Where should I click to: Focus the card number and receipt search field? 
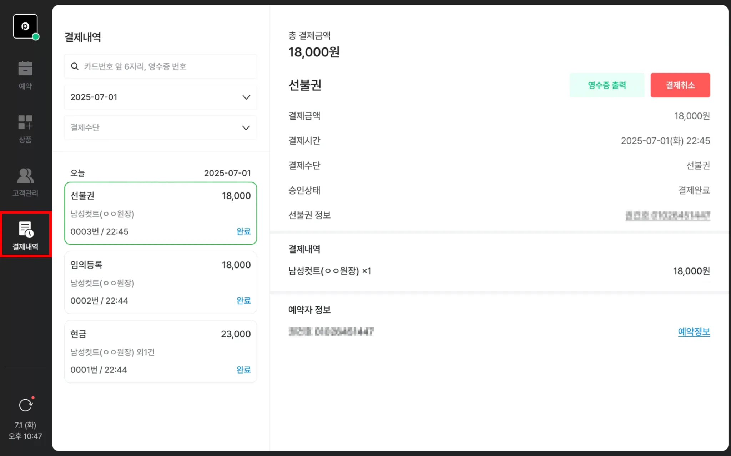168,66
